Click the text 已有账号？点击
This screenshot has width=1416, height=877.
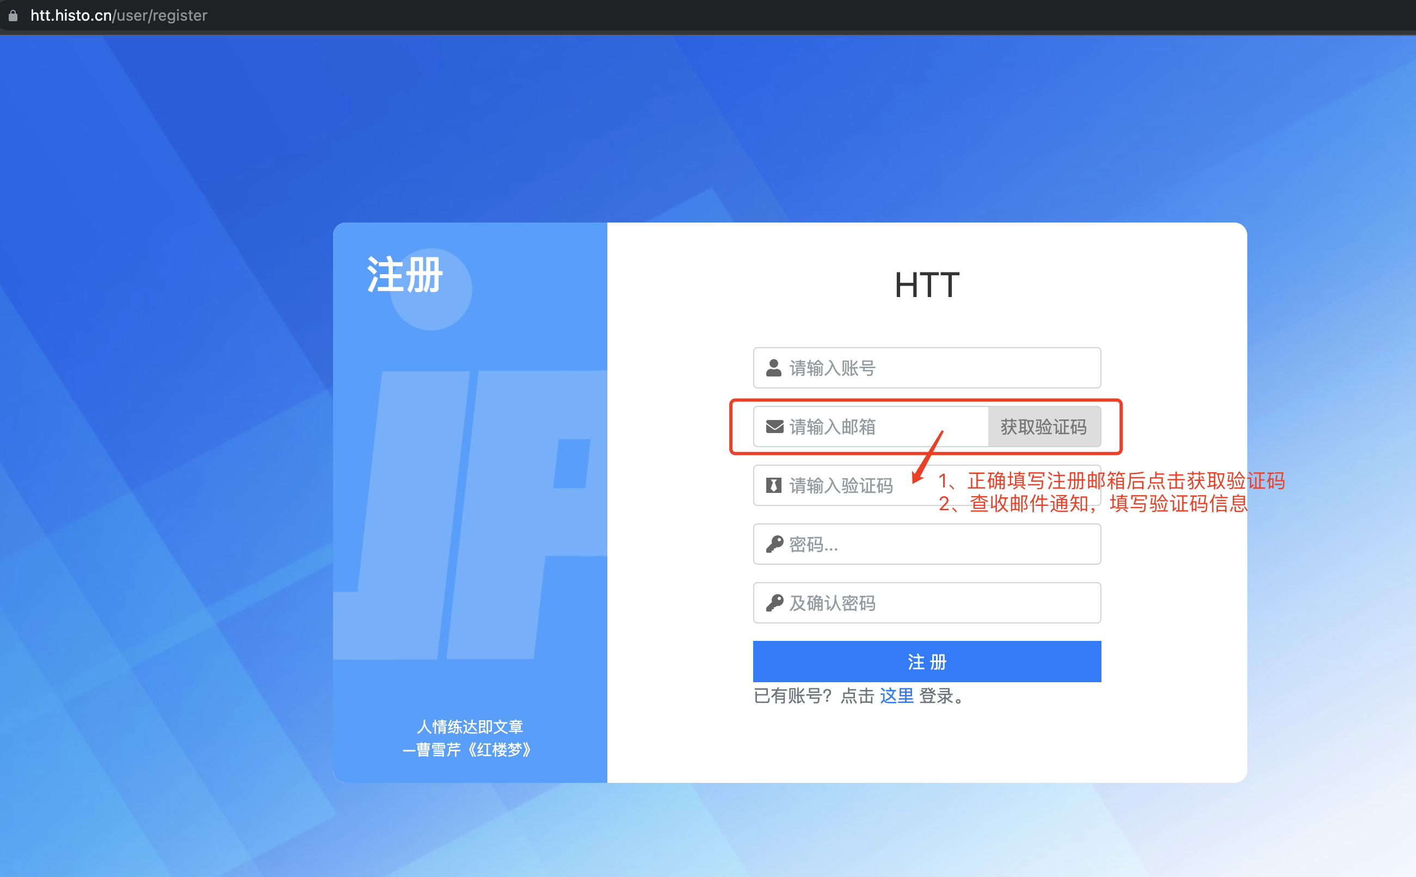click(814, 695)
